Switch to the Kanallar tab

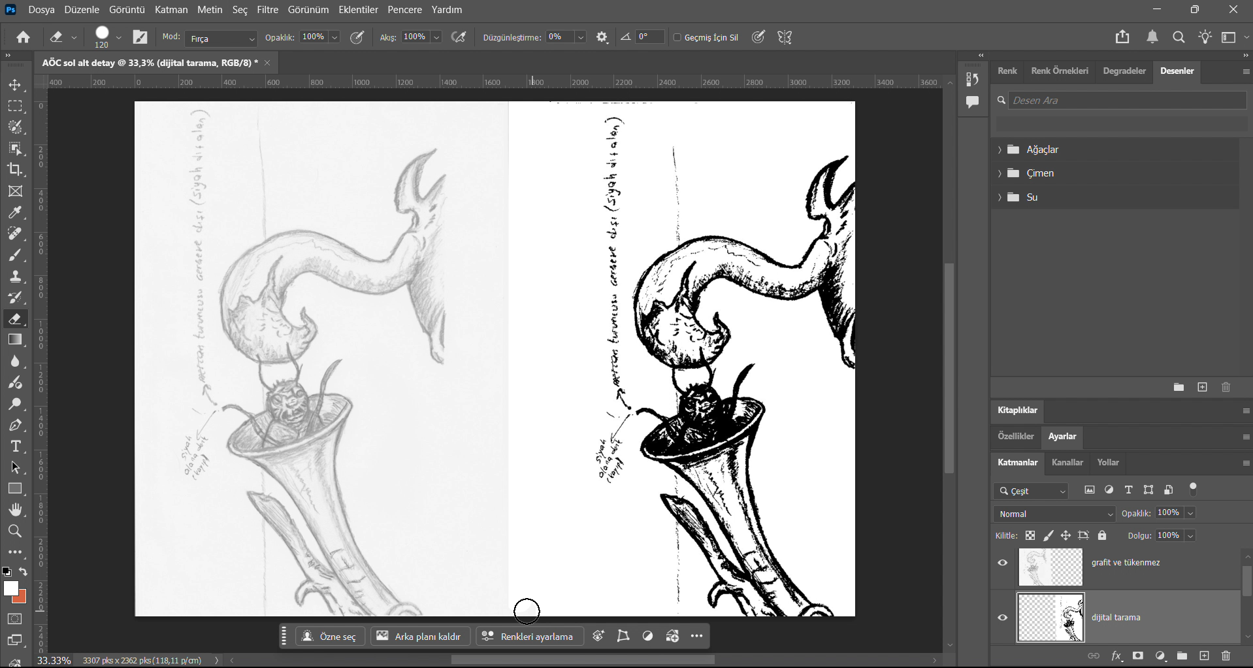pos(1067,463)
